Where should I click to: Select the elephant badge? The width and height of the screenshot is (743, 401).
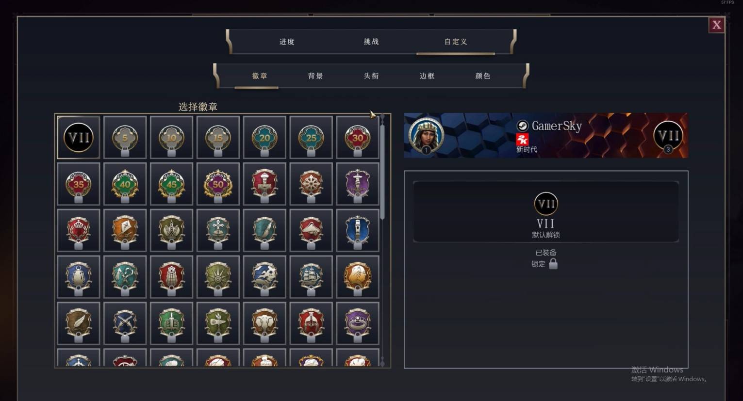264,323
